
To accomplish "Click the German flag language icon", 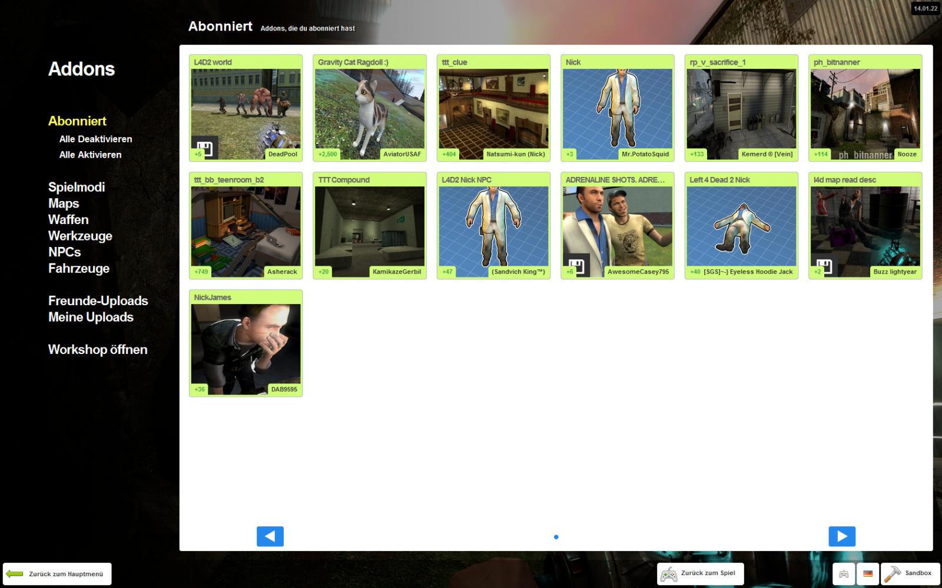I will (867, 574).
